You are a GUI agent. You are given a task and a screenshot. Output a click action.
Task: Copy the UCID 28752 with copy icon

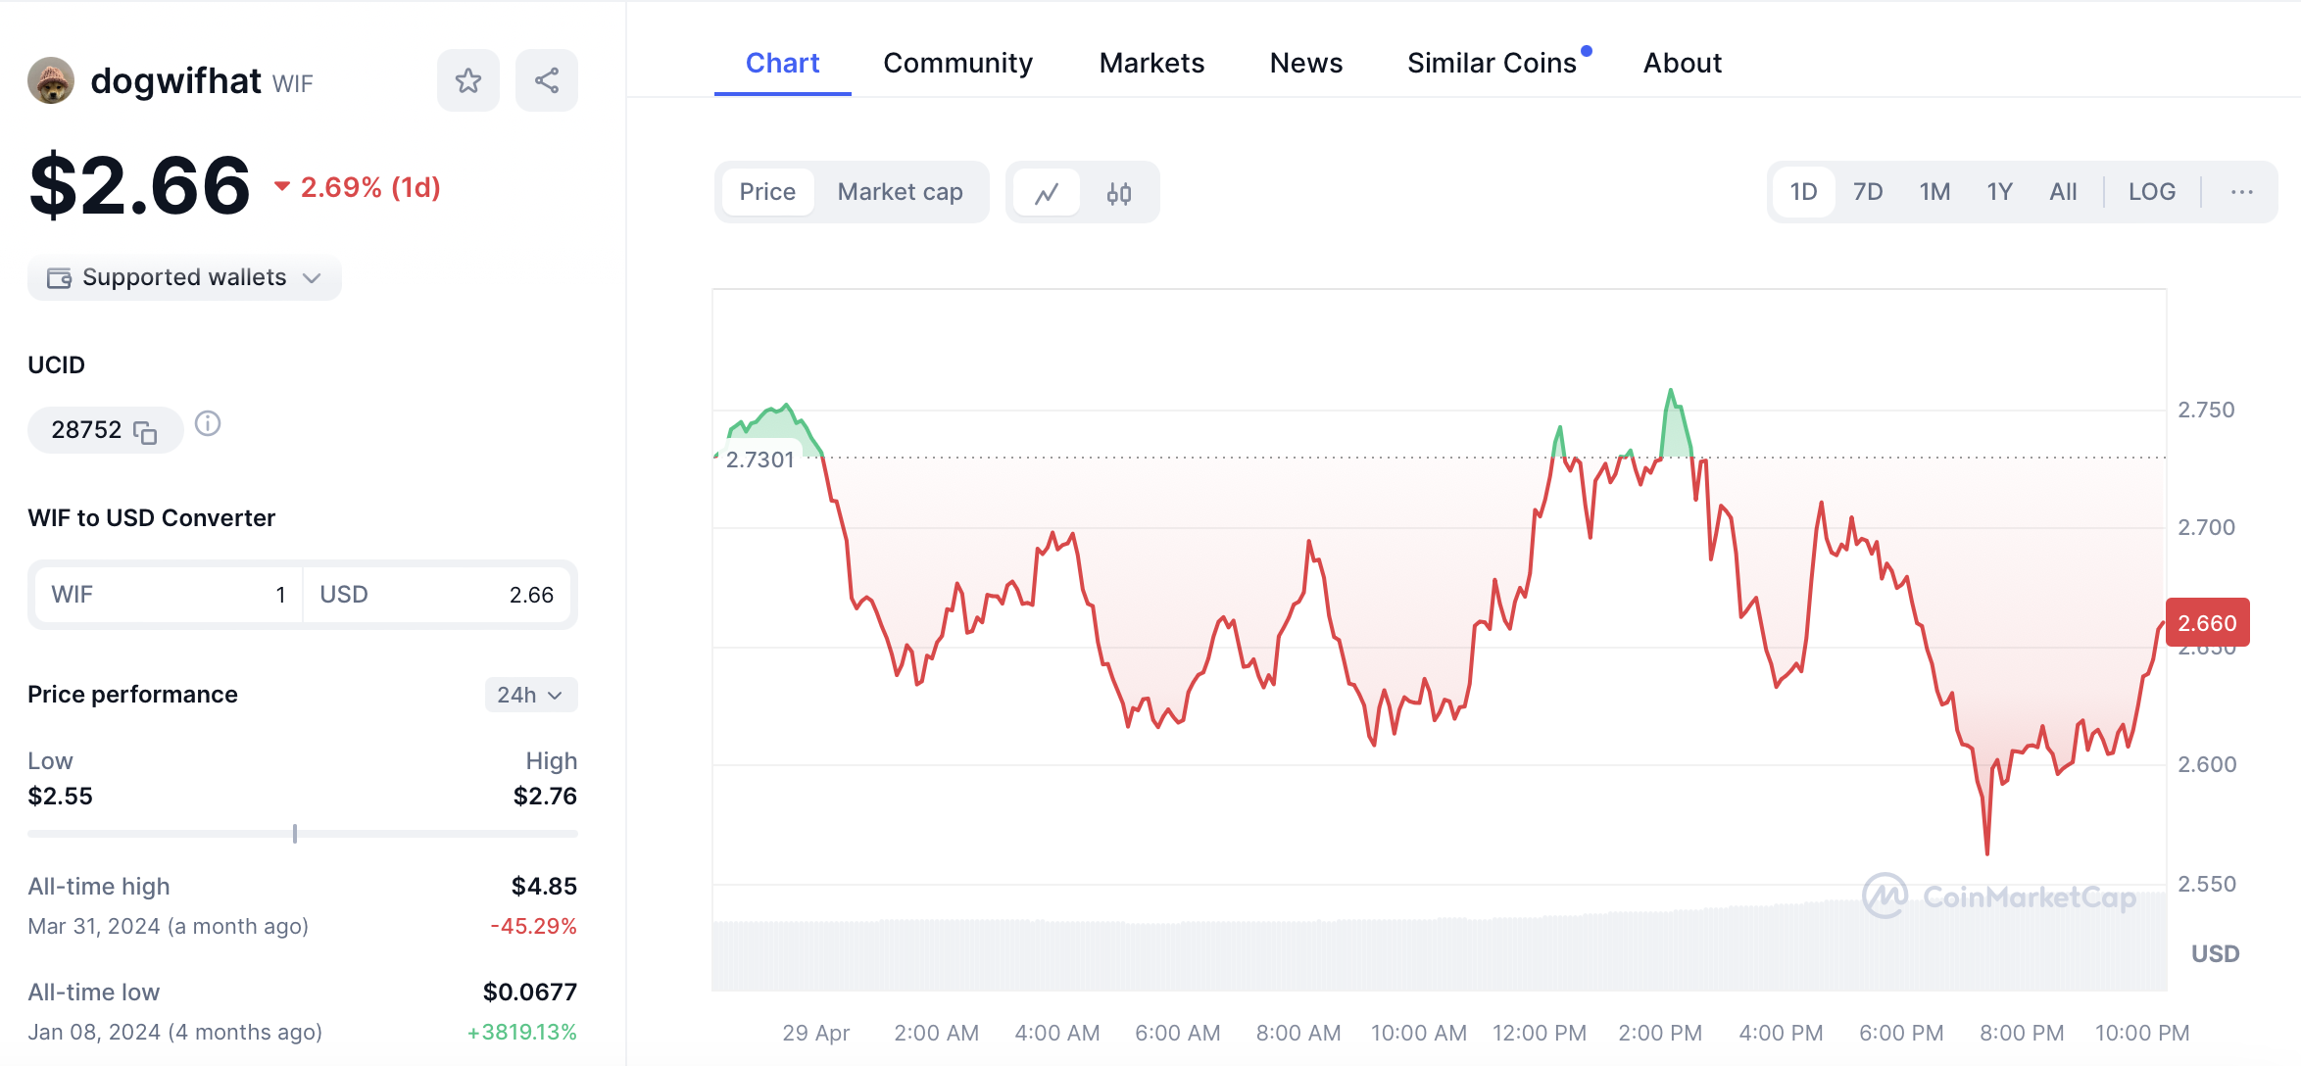click(x=145, y=432)
